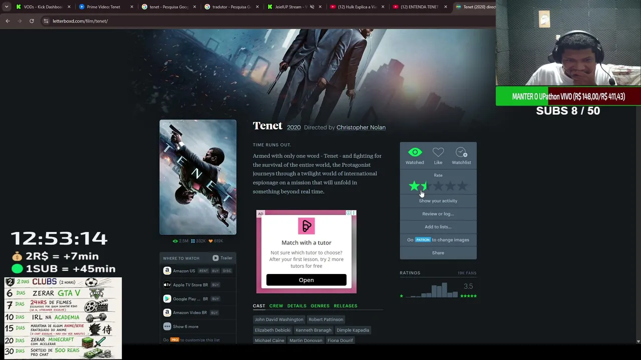Click the browser back arrow
This screenshot has height=360, width=641.
point(8,21)
